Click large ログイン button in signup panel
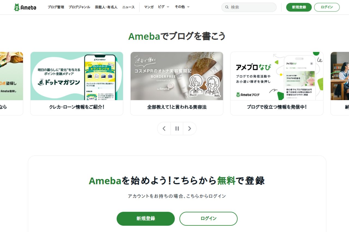Viewport: 349px width, 232px height. click(209, 219)
